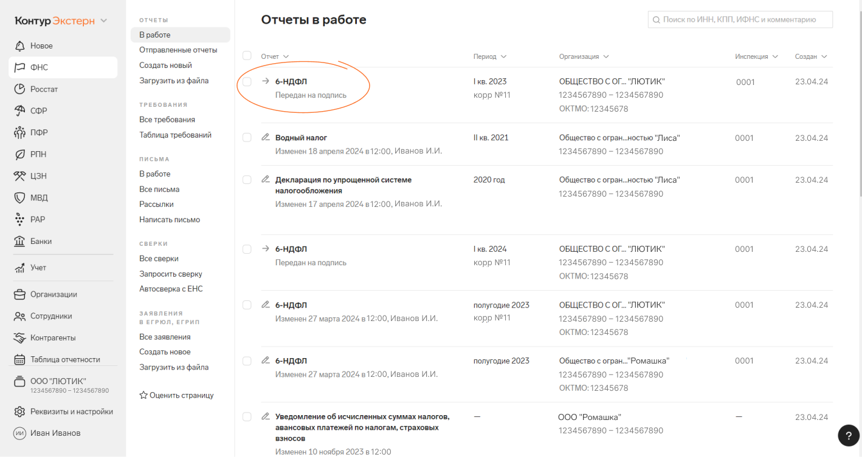Viewport: 862px width, 457px height.
Task: Open Все заявления
Action: [x=165, y=337]
